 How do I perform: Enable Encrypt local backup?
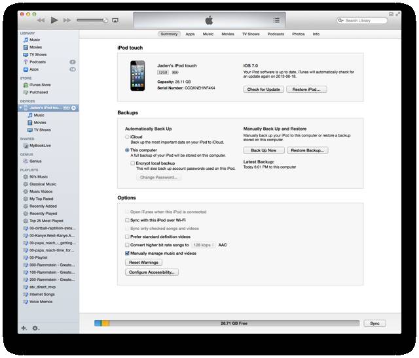point(133,163)
